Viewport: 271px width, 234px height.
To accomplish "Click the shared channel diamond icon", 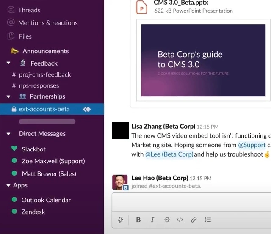I will (87, 109).
